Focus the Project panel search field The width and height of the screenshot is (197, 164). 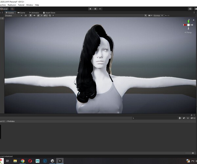pos(155,118)
